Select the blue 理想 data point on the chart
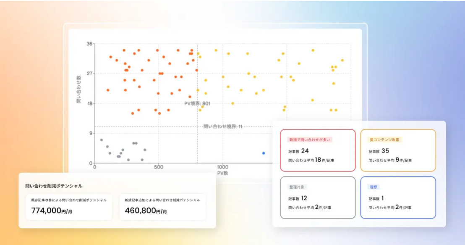This screenshot has height=245, width=465. tap(263, 153)
